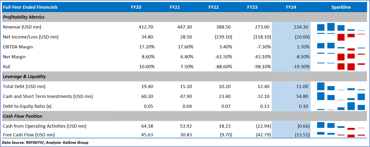Select the Profitability Metrics section header
This screenshot has width=370, height=147.
24,17
